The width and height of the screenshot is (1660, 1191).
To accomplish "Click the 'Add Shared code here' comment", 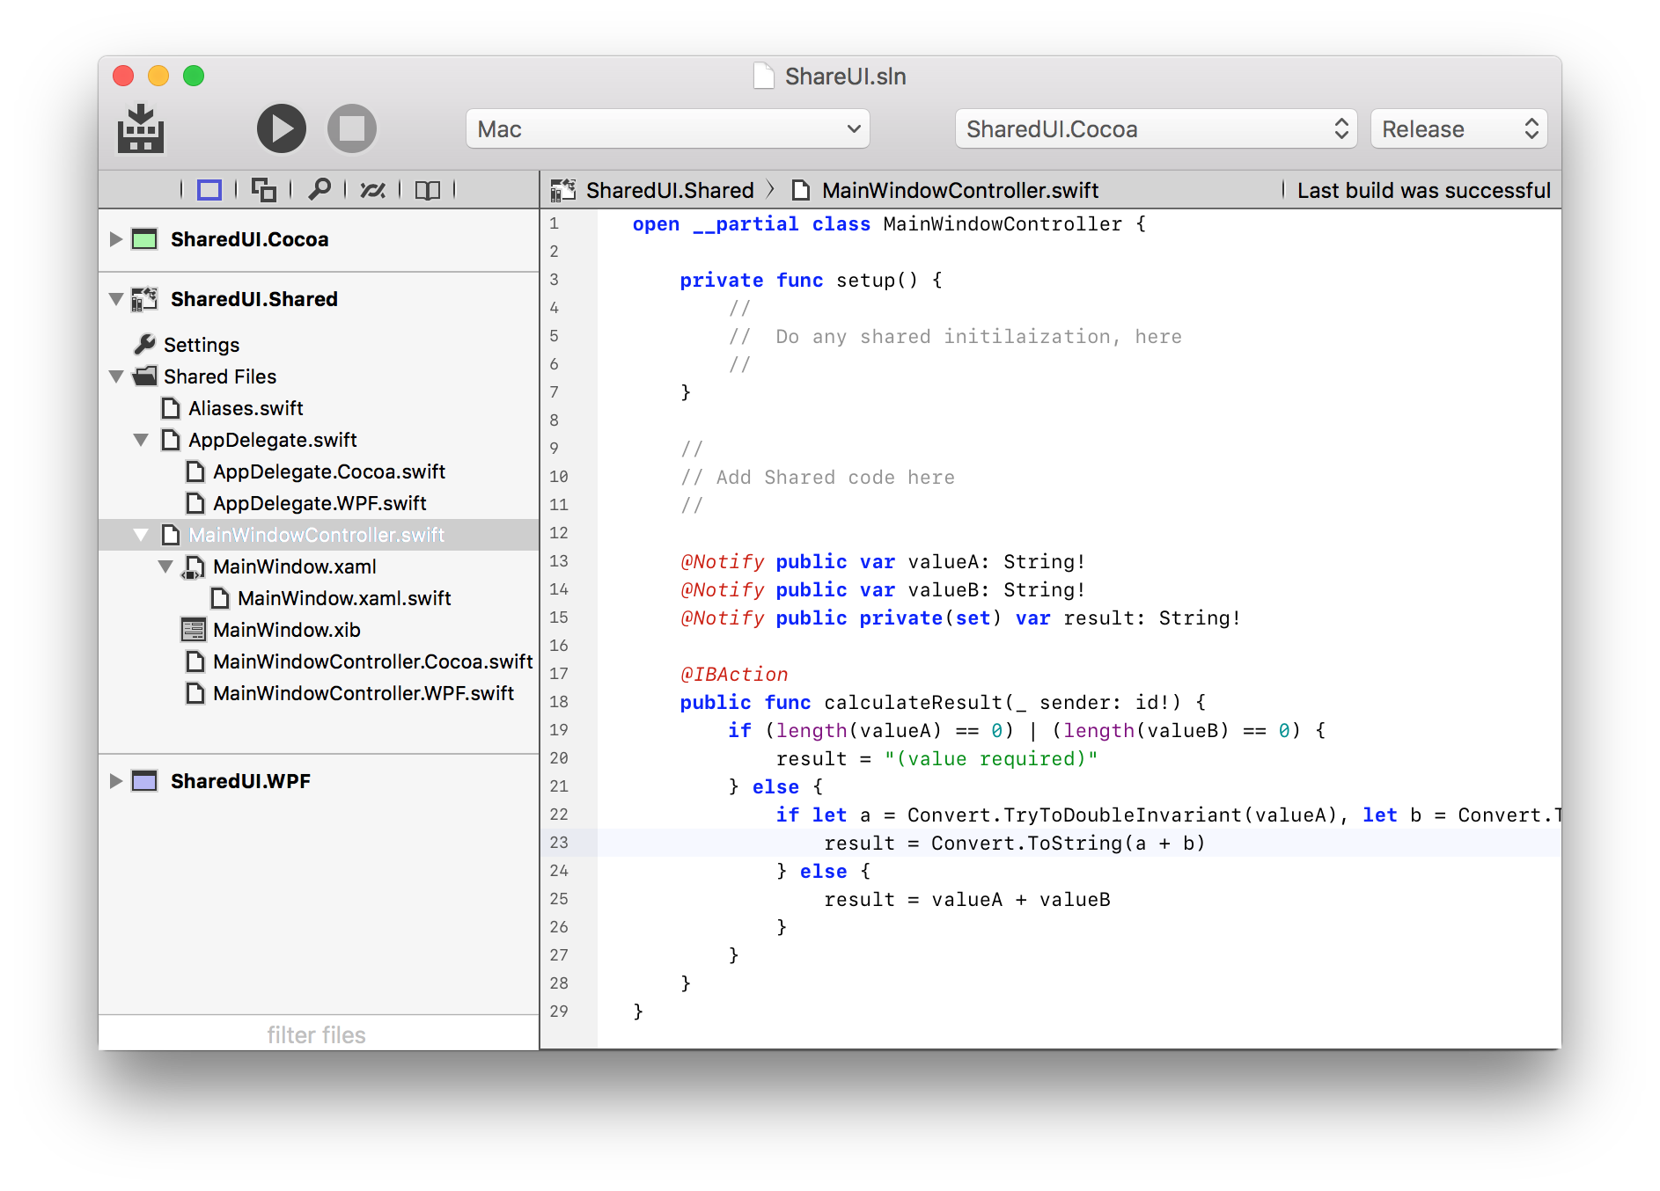I will click(818, 477).
